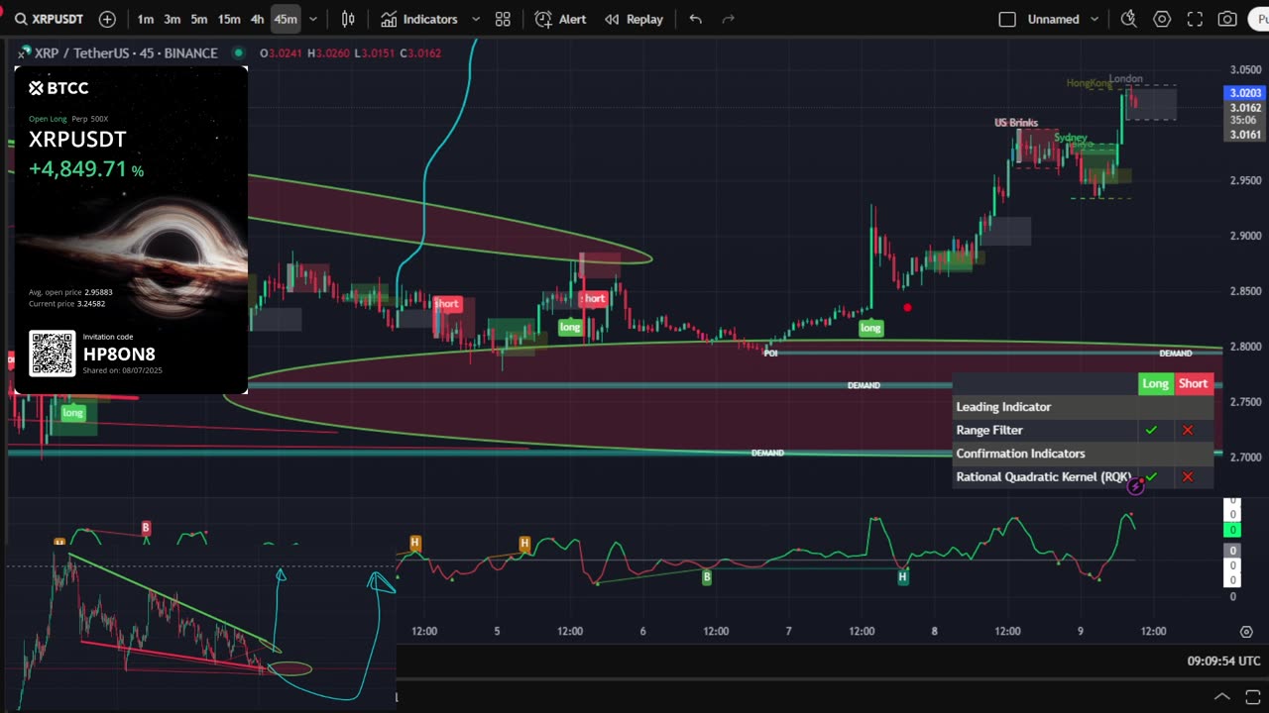Click the teal H marker in oscillator pane

pos(903,576)
